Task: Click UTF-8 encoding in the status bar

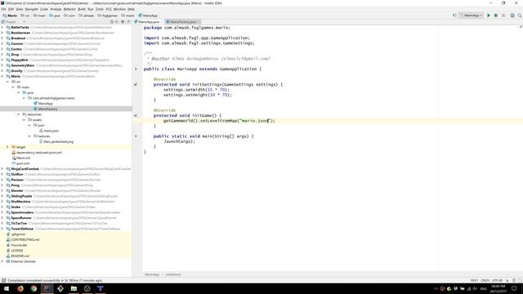Action: [497, 280]
